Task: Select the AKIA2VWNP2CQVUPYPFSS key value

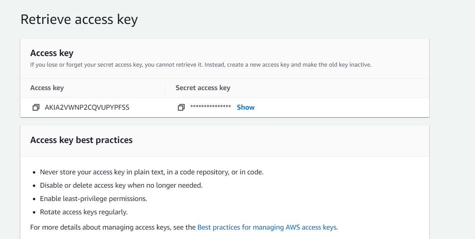Action: 87,107
